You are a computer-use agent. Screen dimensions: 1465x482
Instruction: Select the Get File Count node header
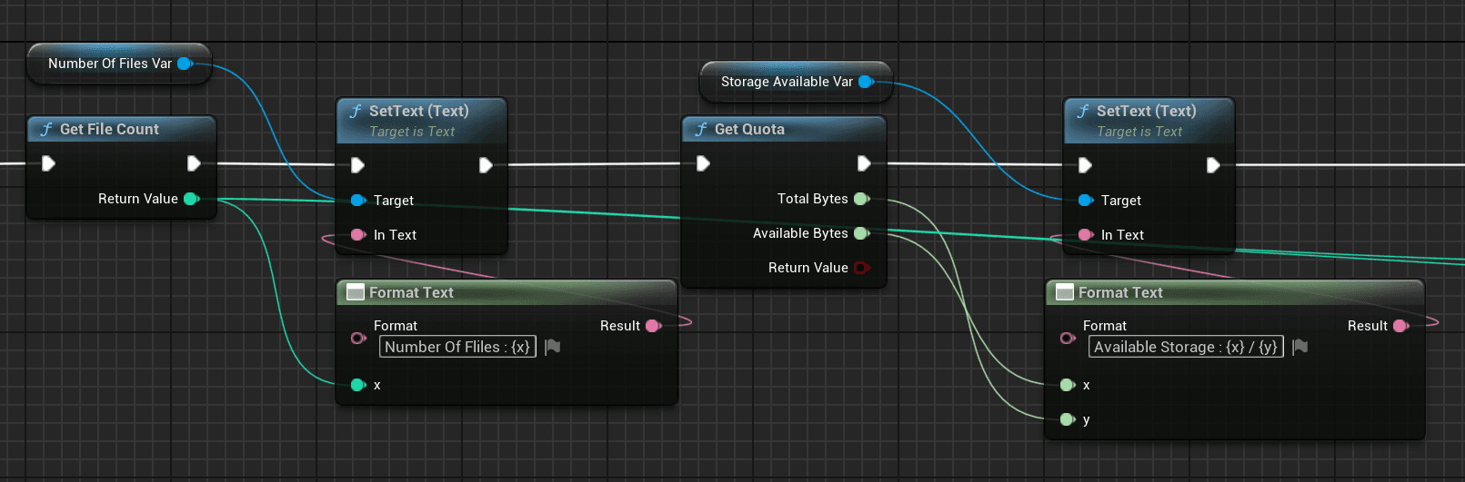coord(122,129)
